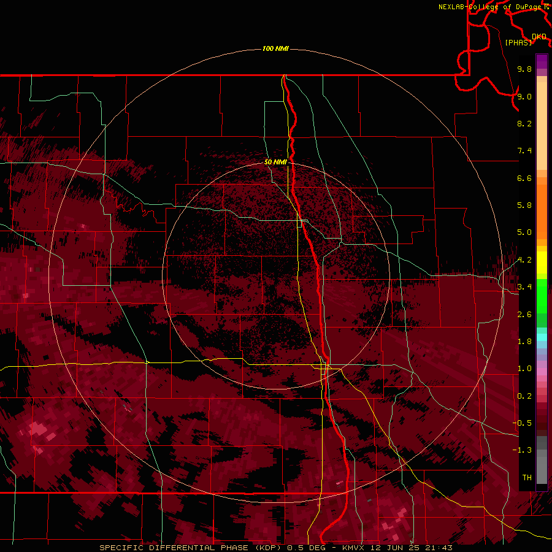Click the 7.4 scale value
The width and height of the screenshot is (552, 552).
tap(524, 151)
